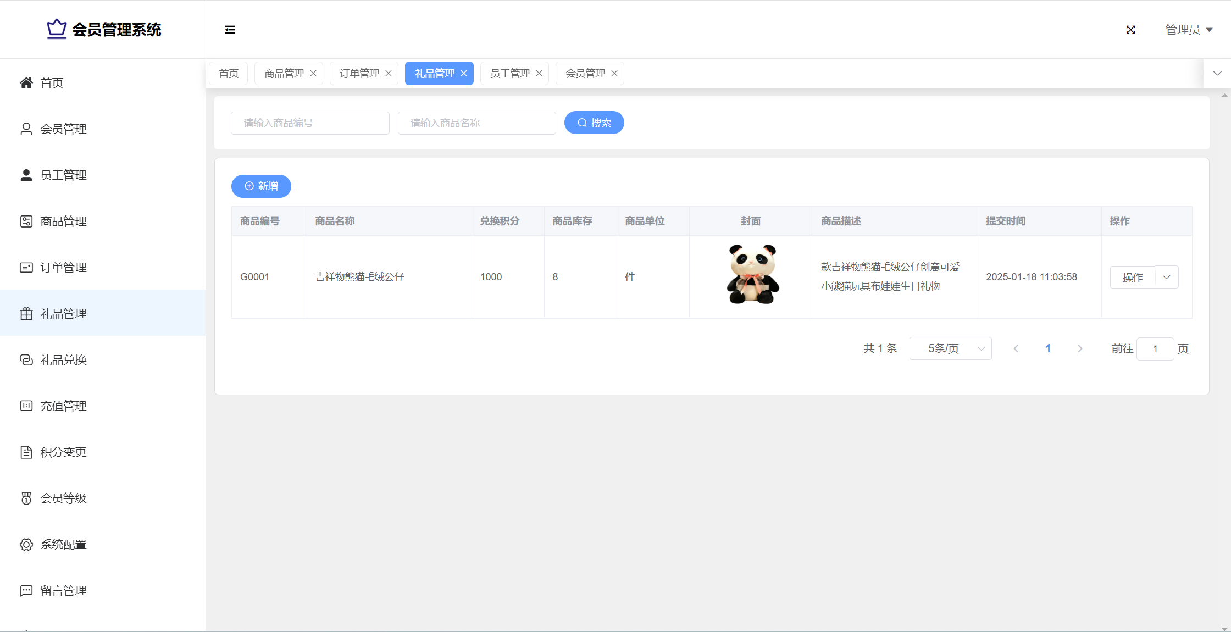The height and width of the screenshot is (632, 1231).
Task: Click the home icon for 首页
Action: click(26, 83)
